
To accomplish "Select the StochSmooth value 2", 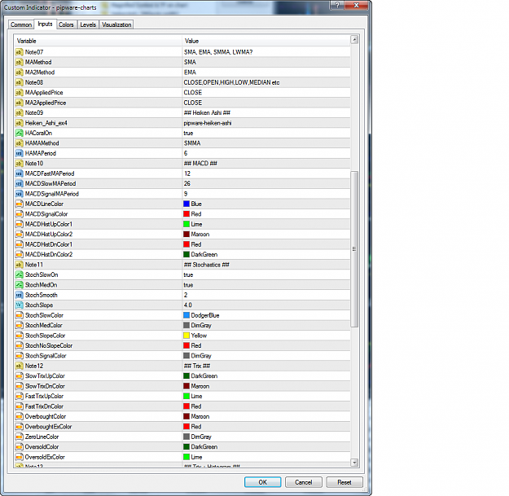I will [x=186, y=295].
